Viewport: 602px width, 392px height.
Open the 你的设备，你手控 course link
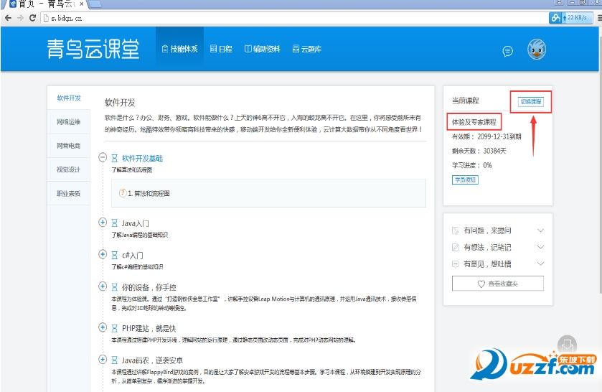(149, 287)
